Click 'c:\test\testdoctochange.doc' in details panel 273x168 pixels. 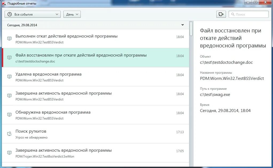tap(226, 62)
